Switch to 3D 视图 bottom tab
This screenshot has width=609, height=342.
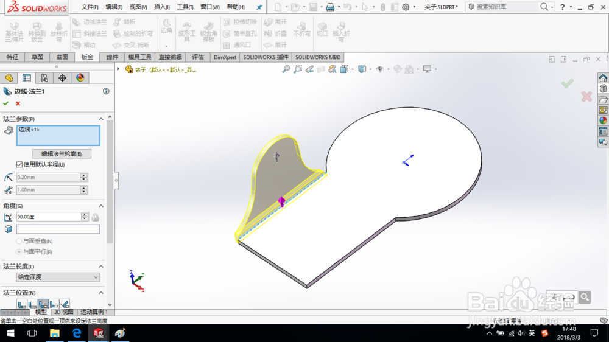(x=64, y=312)
